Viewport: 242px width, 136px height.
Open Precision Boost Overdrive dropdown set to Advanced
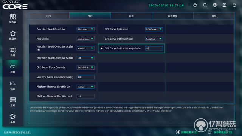pyautogui.click(x=85, y=29)
